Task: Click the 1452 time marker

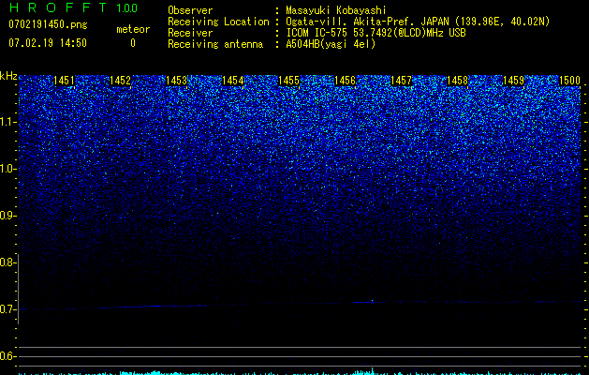Action: click(120, 81)
